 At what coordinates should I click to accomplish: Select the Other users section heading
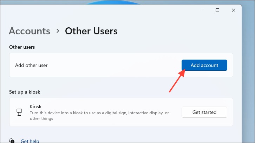pos(22,47)
